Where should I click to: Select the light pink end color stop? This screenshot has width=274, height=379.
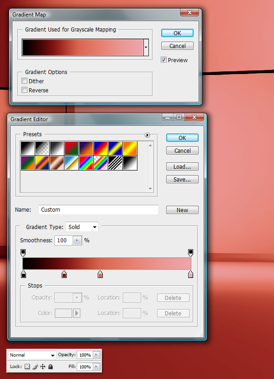[191, 274]
